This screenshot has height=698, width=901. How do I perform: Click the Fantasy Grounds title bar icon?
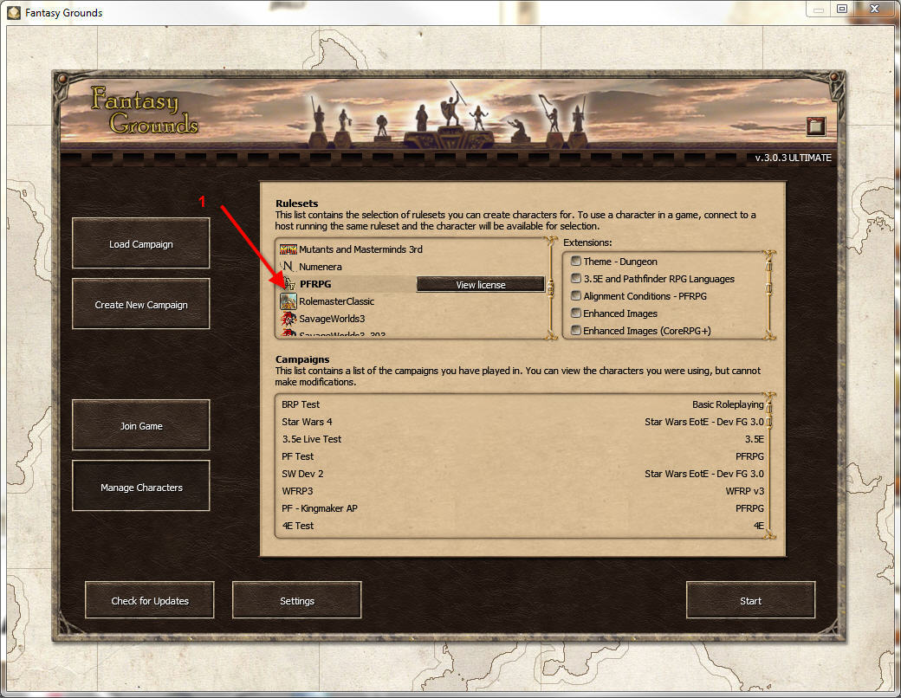[x=14, y=13]
